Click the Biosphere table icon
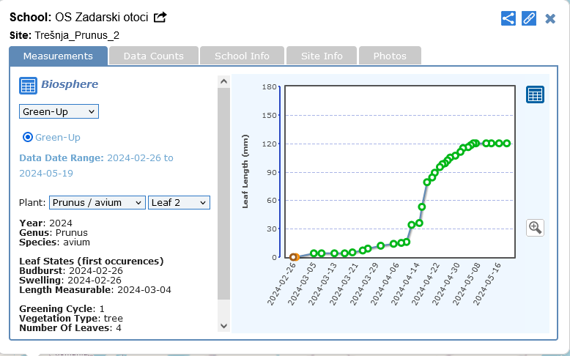This screenshot has height=356, width=570. (28, 86)
